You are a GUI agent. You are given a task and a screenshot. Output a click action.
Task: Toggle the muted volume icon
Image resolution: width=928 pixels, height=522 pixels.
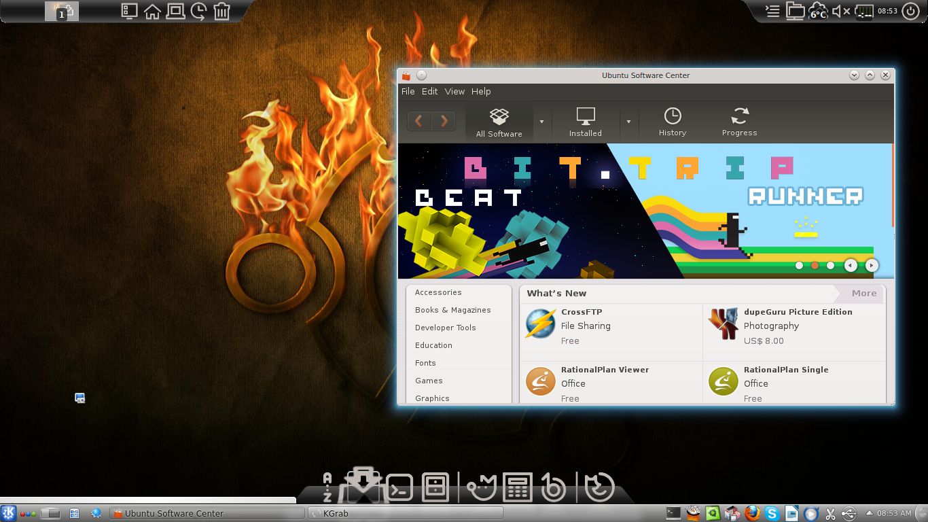tap(841, 11)
